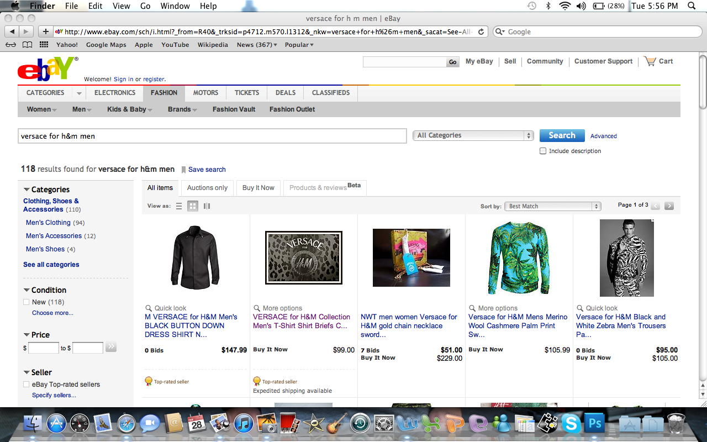Screen dimensions: 707x442
Task: Check the Include description checkbox
Action: (x=543, y=151)
